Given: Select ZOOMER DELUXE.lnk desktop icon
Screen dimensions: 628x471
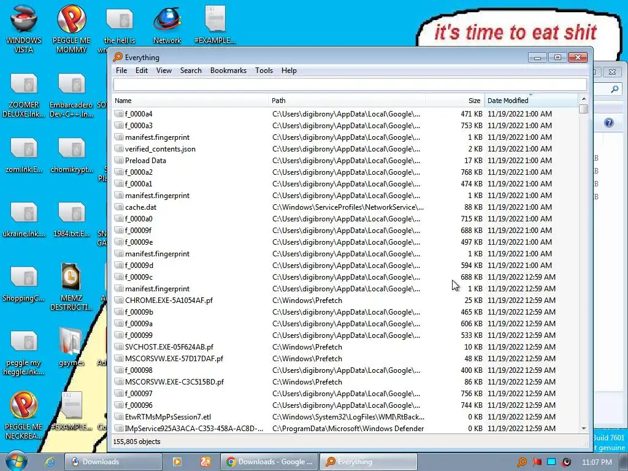Looking at the screenshot, I should tap(24, 95).
